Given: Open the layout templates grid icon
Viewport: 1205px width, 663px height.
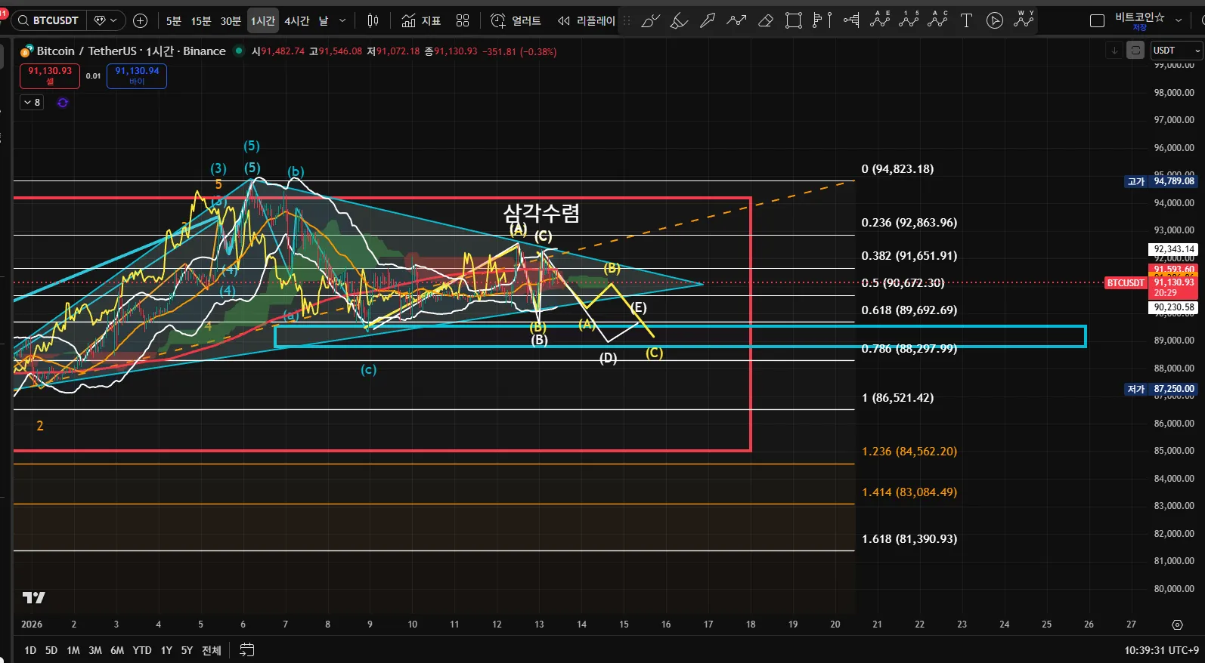Looking at the screenshot, I should pyautogui.click(x=463, y=21).
